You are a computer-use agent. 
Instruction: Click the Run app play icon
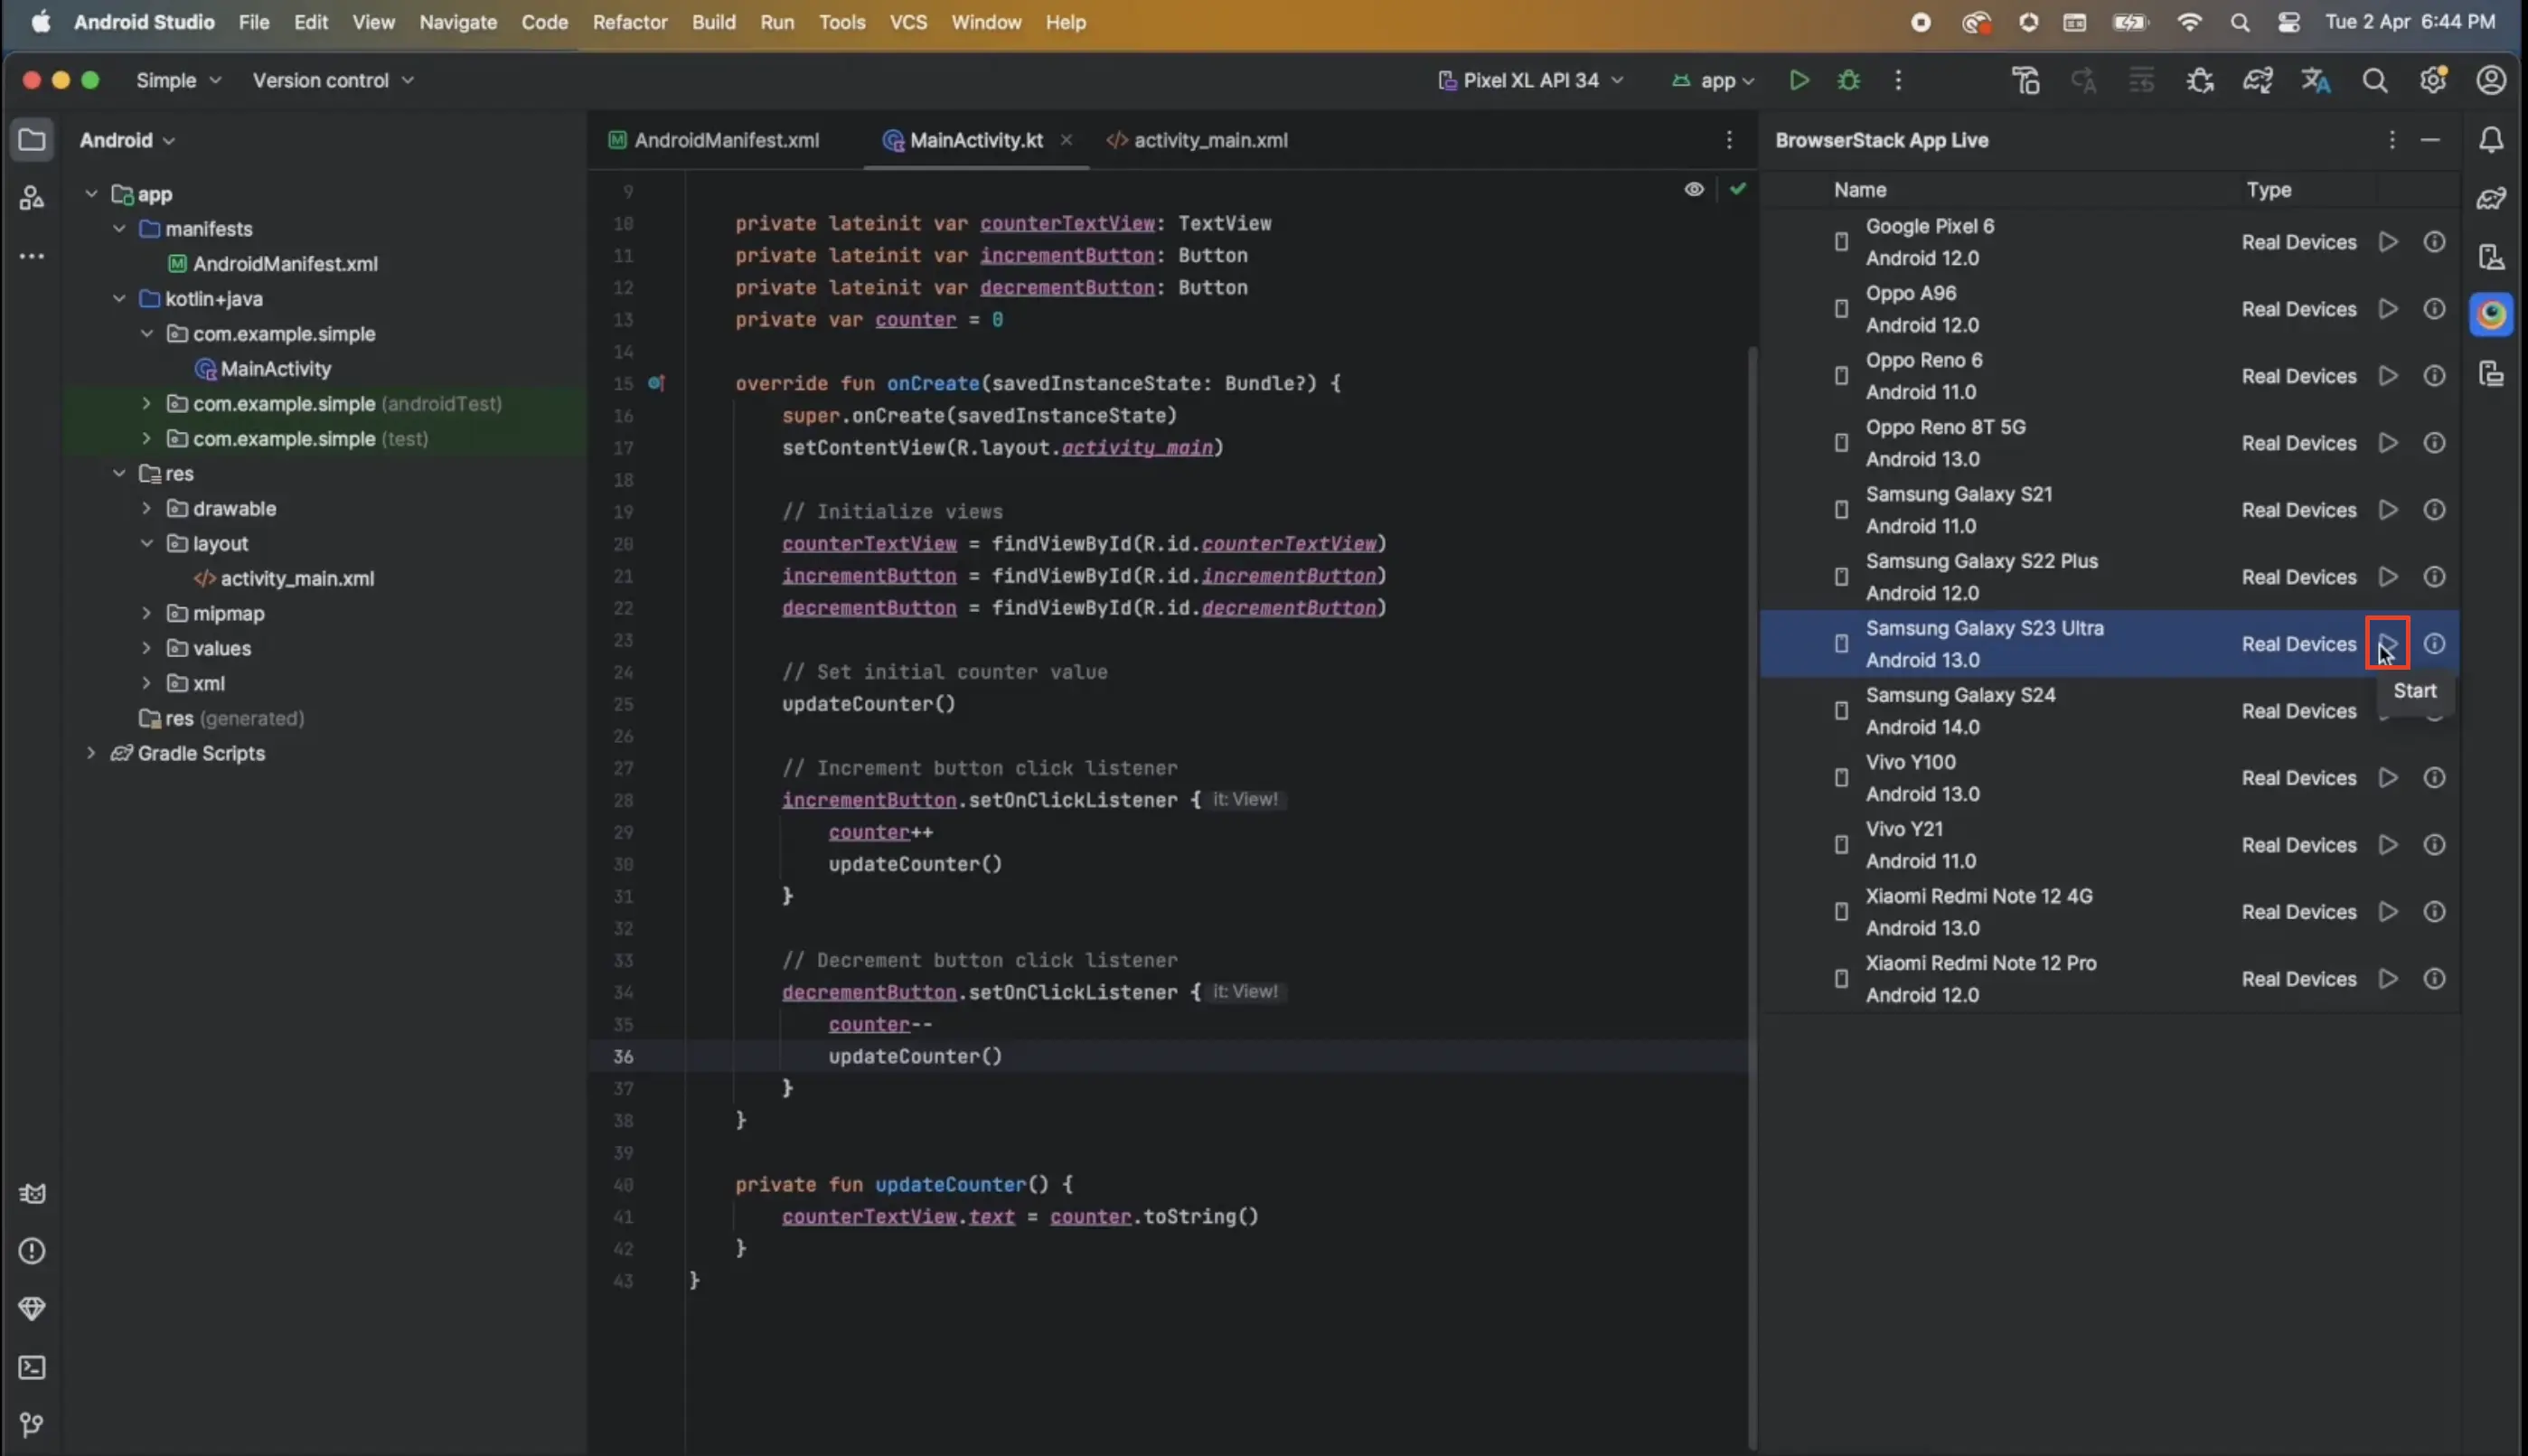(x=1798, y=80)
